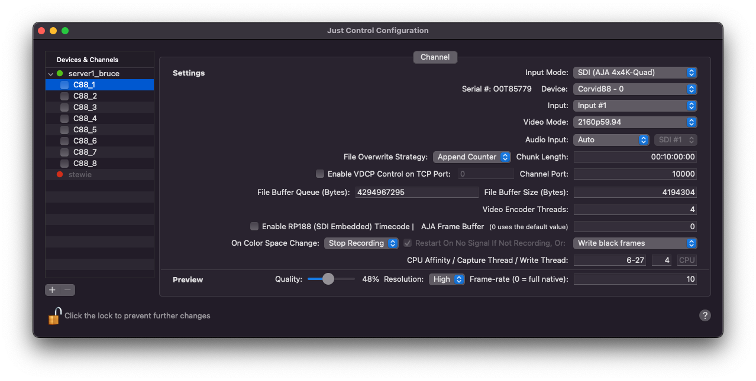756x381 pixels.
Task: Toggle the C88_4 channel checkbox
Action: (x=64, y=118)
